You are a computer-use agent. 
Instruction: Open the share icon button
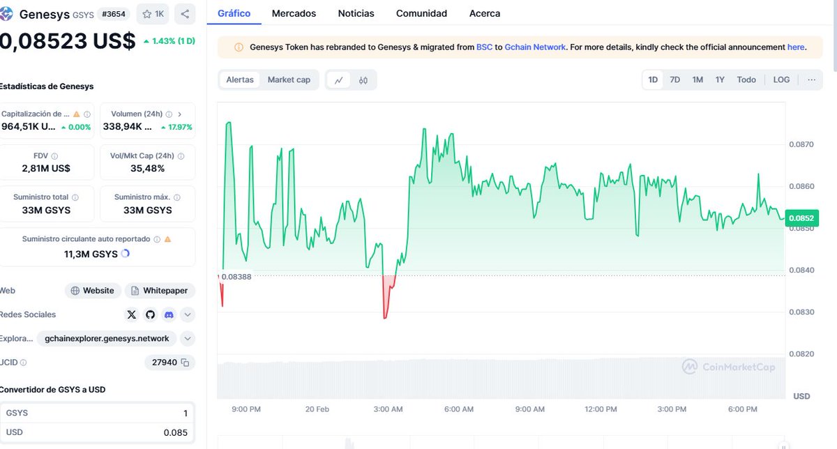pos(185,14)
